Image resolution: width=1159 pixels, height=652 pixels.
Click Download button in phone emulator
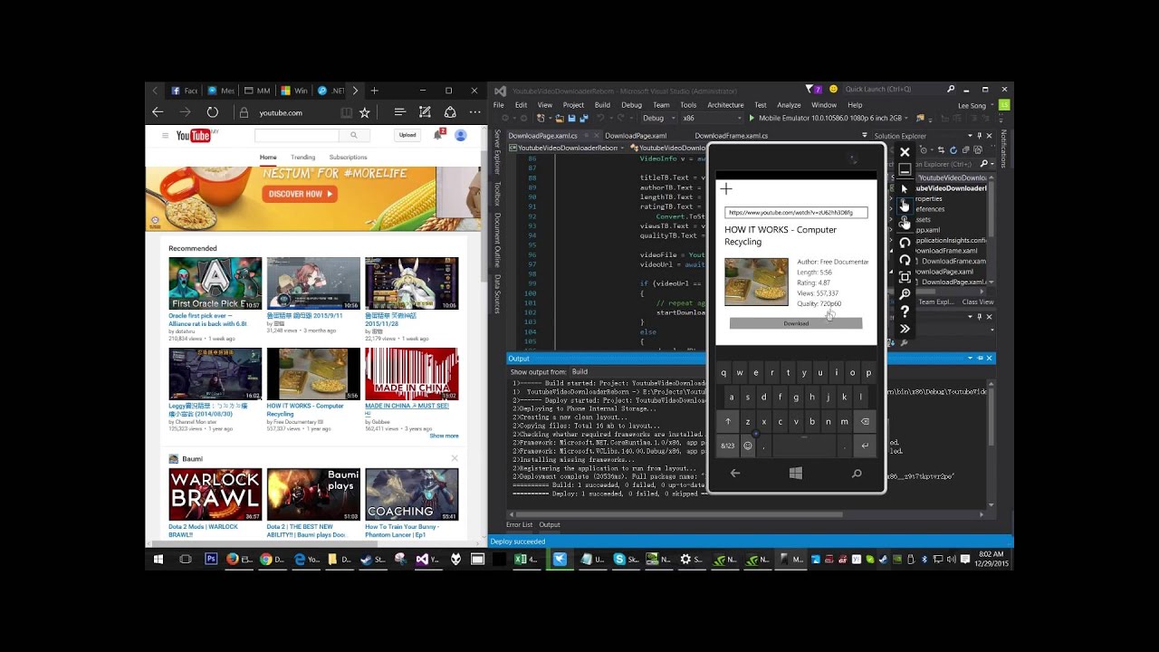[x=796, y=323]
